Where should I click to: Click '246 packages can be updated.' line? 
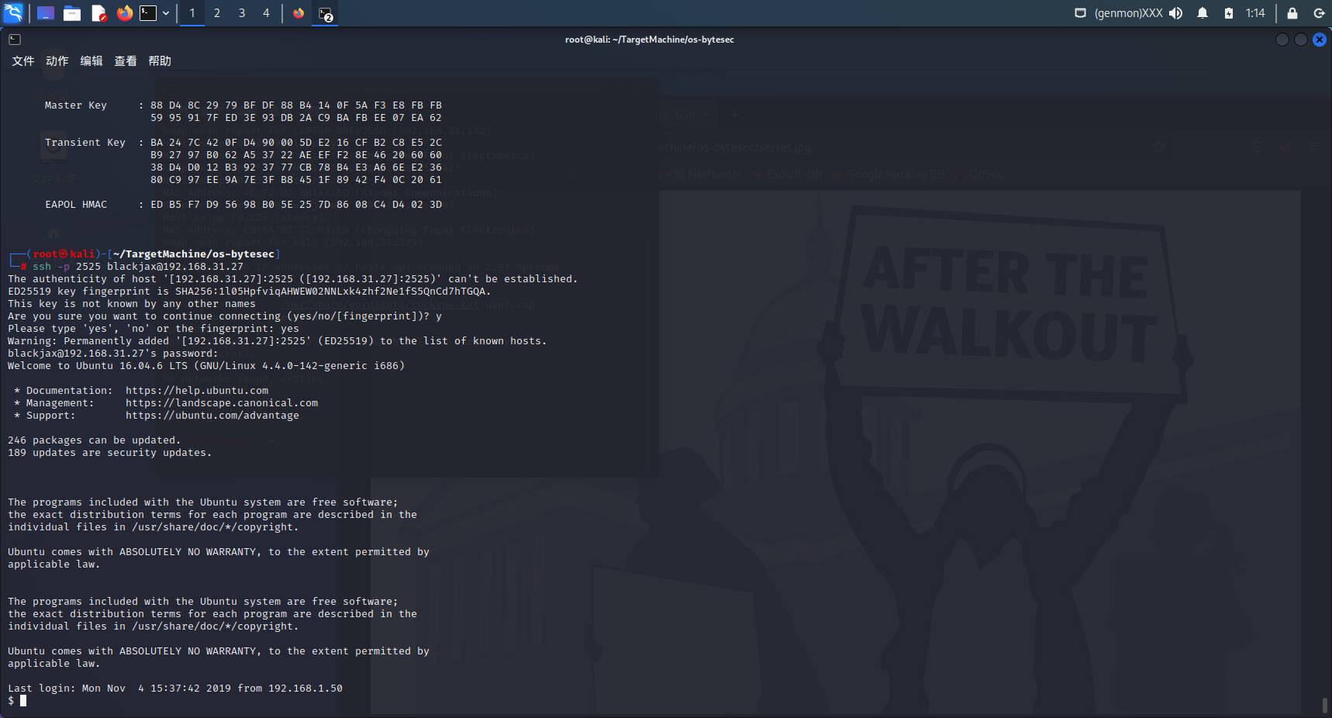(94, 440)
